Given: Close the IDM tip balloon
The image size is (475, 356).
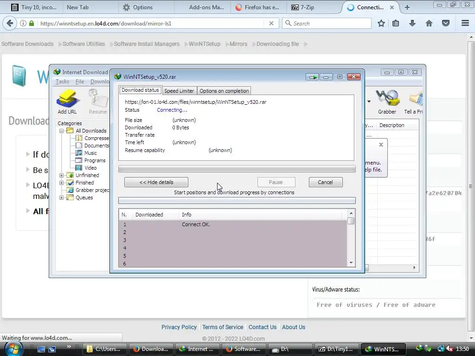Looking at the screenshot, I should 381,145.
